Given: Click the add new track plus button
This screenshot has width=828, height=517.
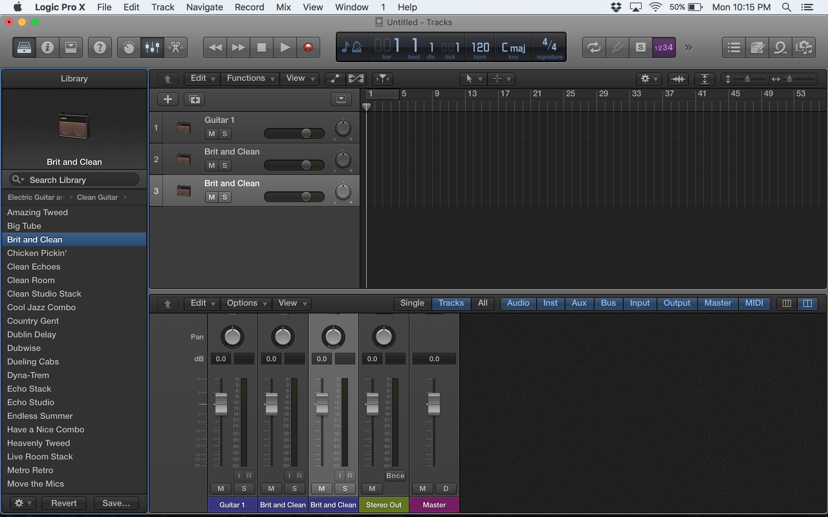Looking at the screenshot, I should point(168,100).
